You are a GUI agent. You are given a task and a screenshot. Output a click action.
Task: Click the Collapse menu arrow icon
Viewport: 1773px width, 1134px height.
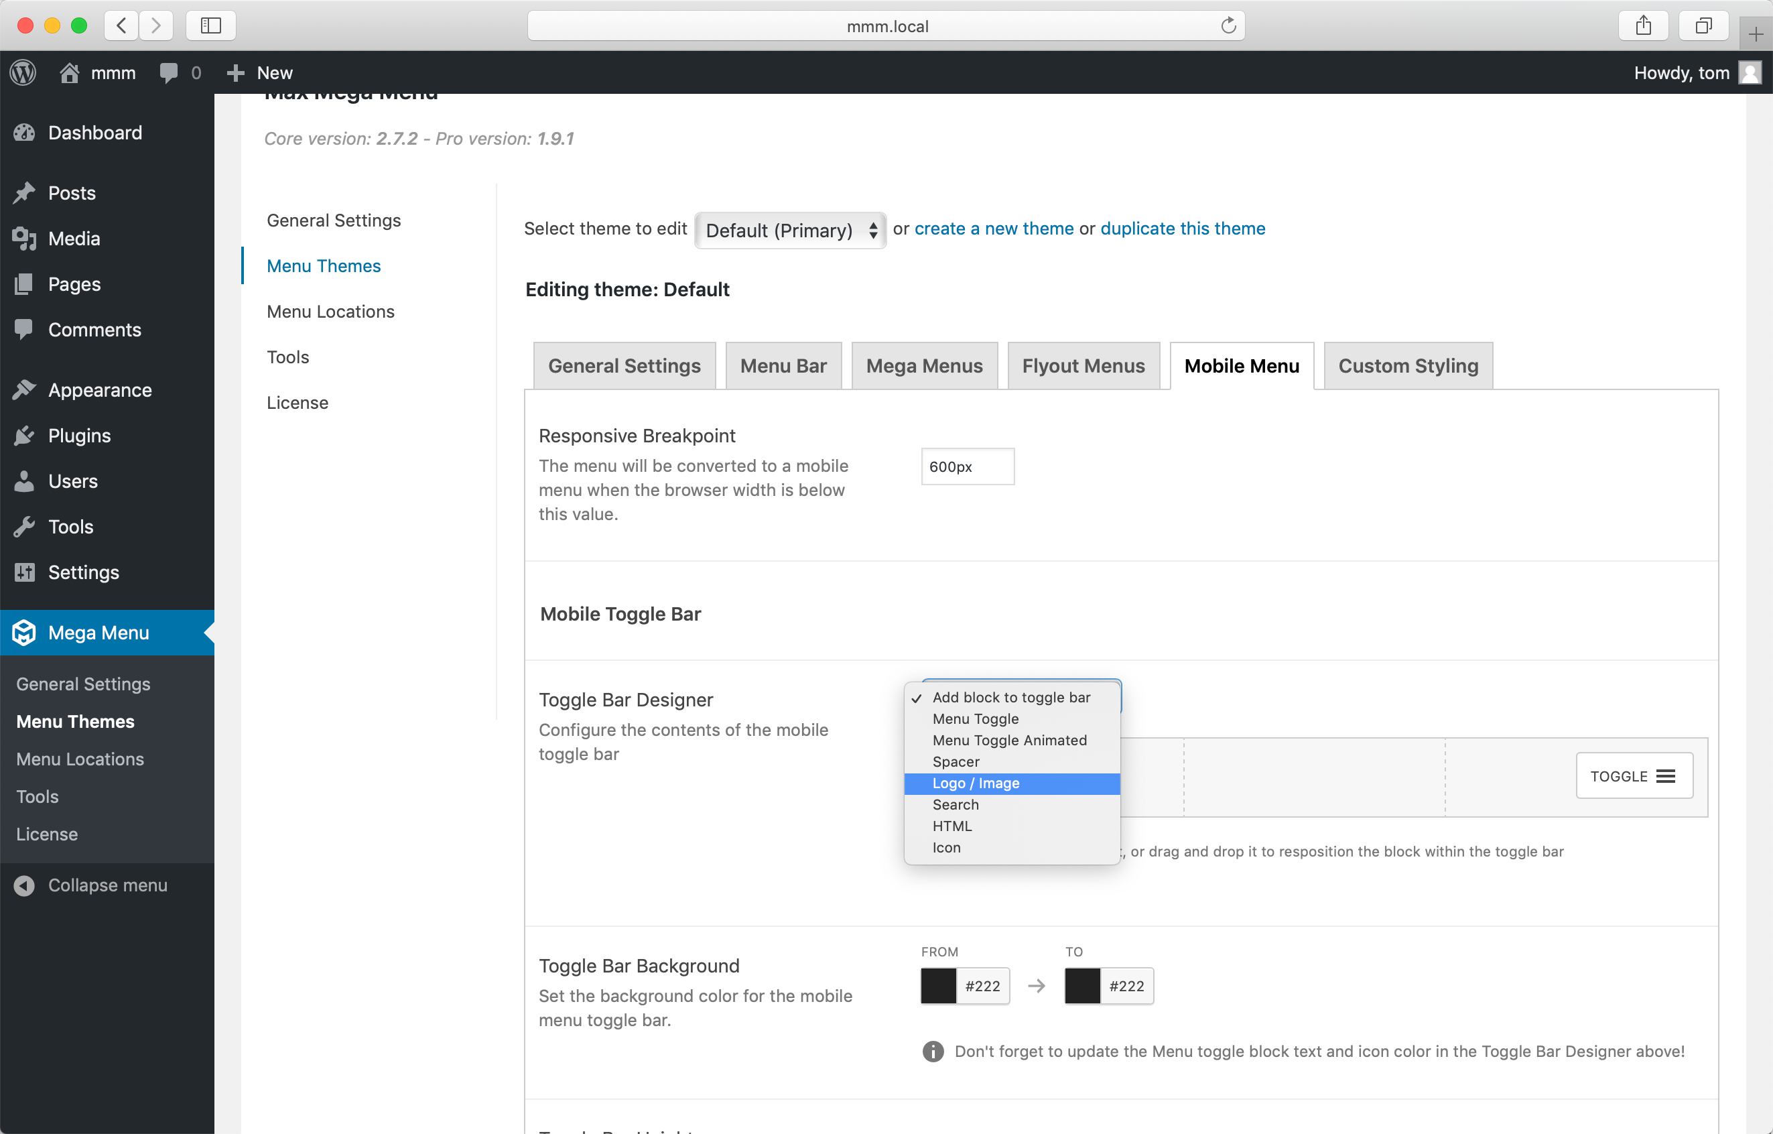[x=24, y=885]
